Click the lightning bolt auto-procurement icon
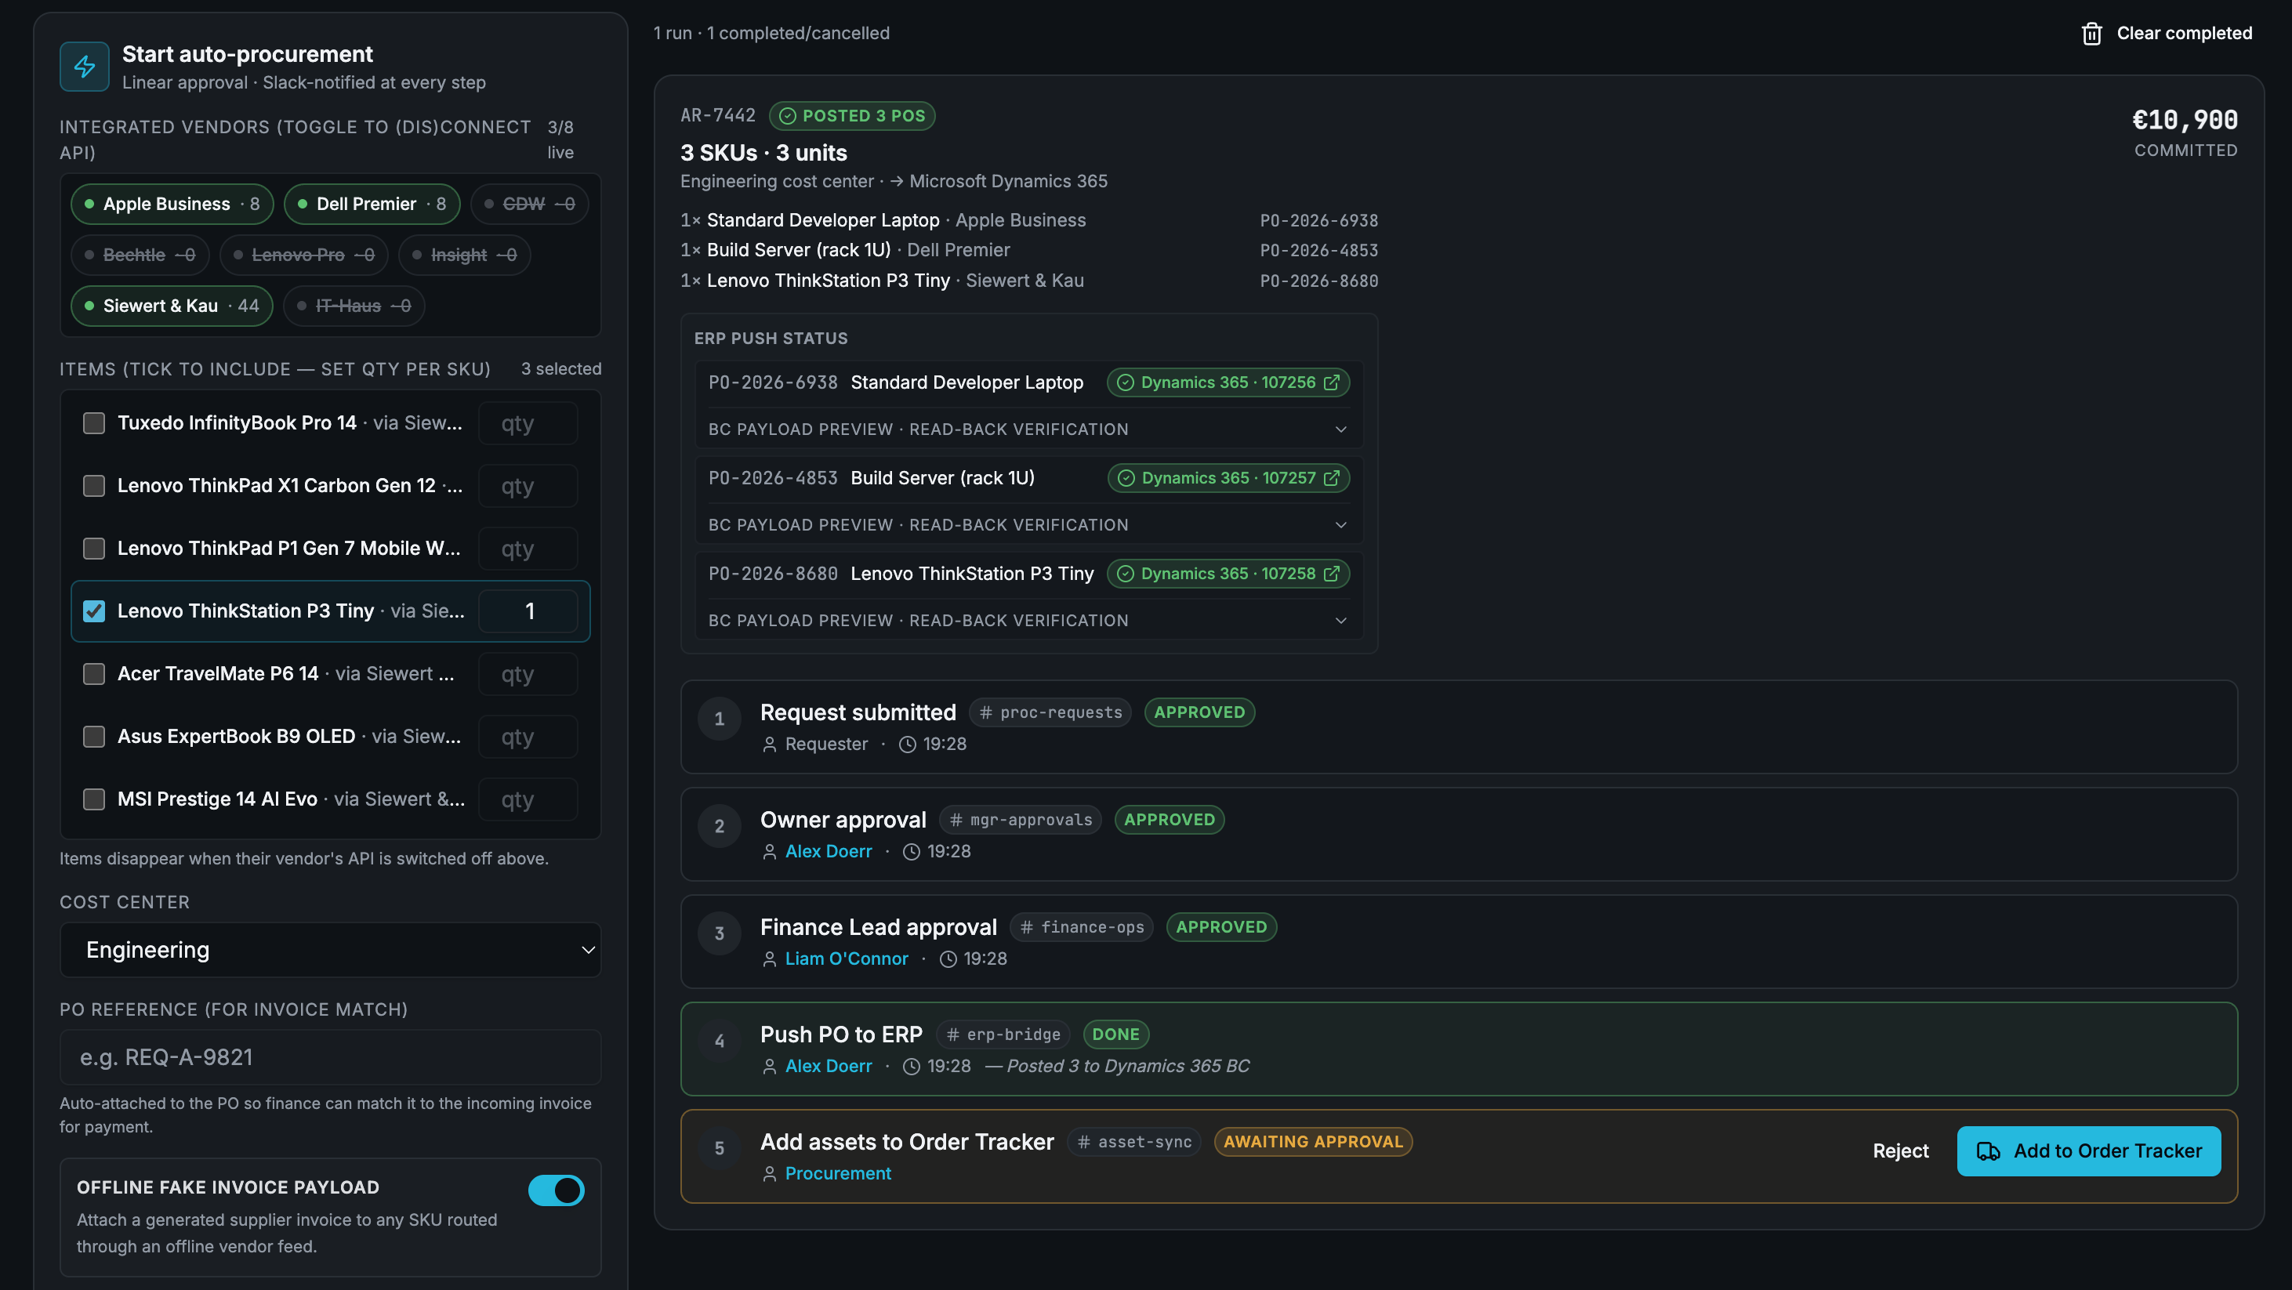The image size is (2292, 1290). pos(85,67)
